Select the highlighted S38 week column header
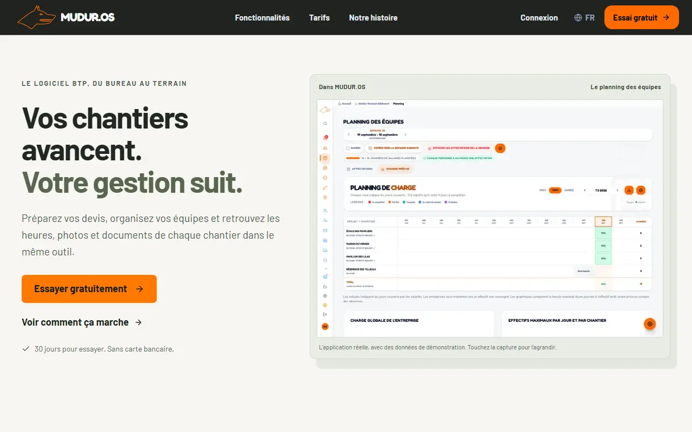The height and width of the screenshot is (432, 692). 603,221
